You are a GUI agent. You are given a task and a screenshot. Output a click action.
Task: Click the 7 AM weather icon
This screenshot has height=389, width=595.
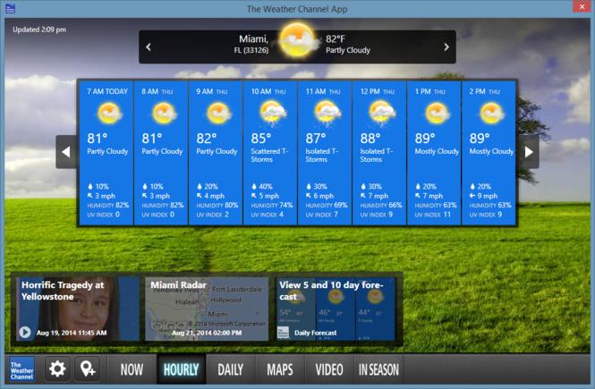[110, 113]
